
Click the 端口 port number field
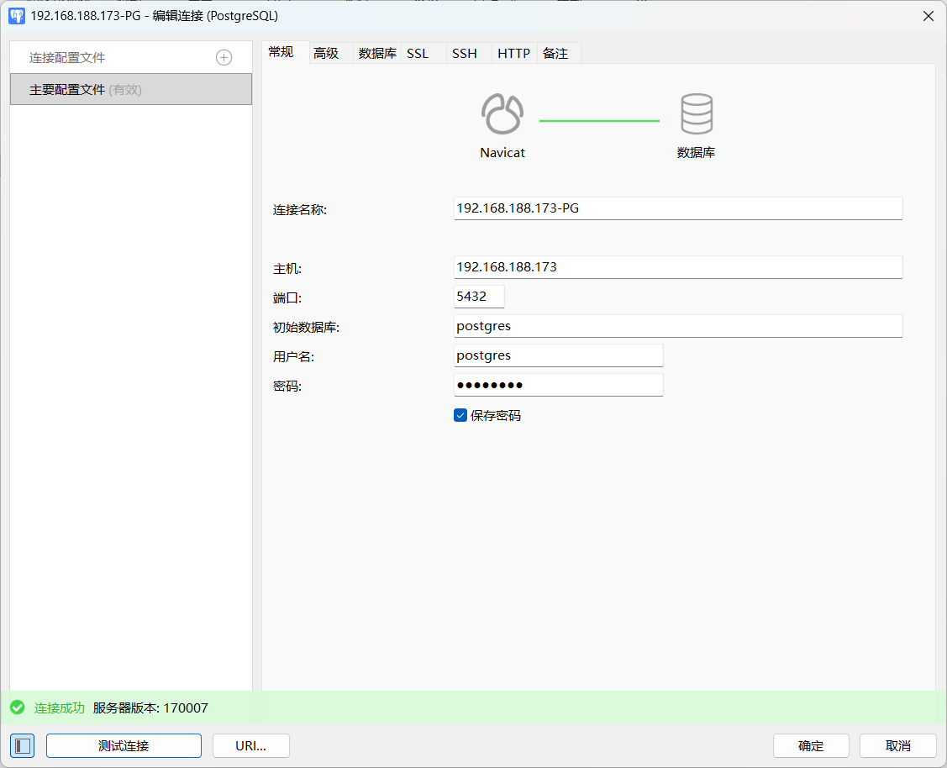[479, 297]
